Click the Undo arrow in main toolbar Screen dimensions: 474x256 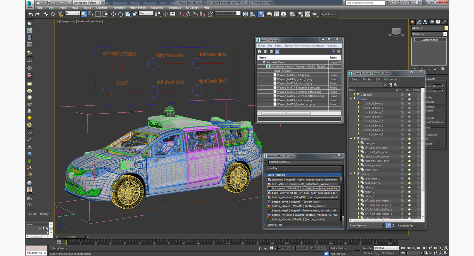[31, 14]
